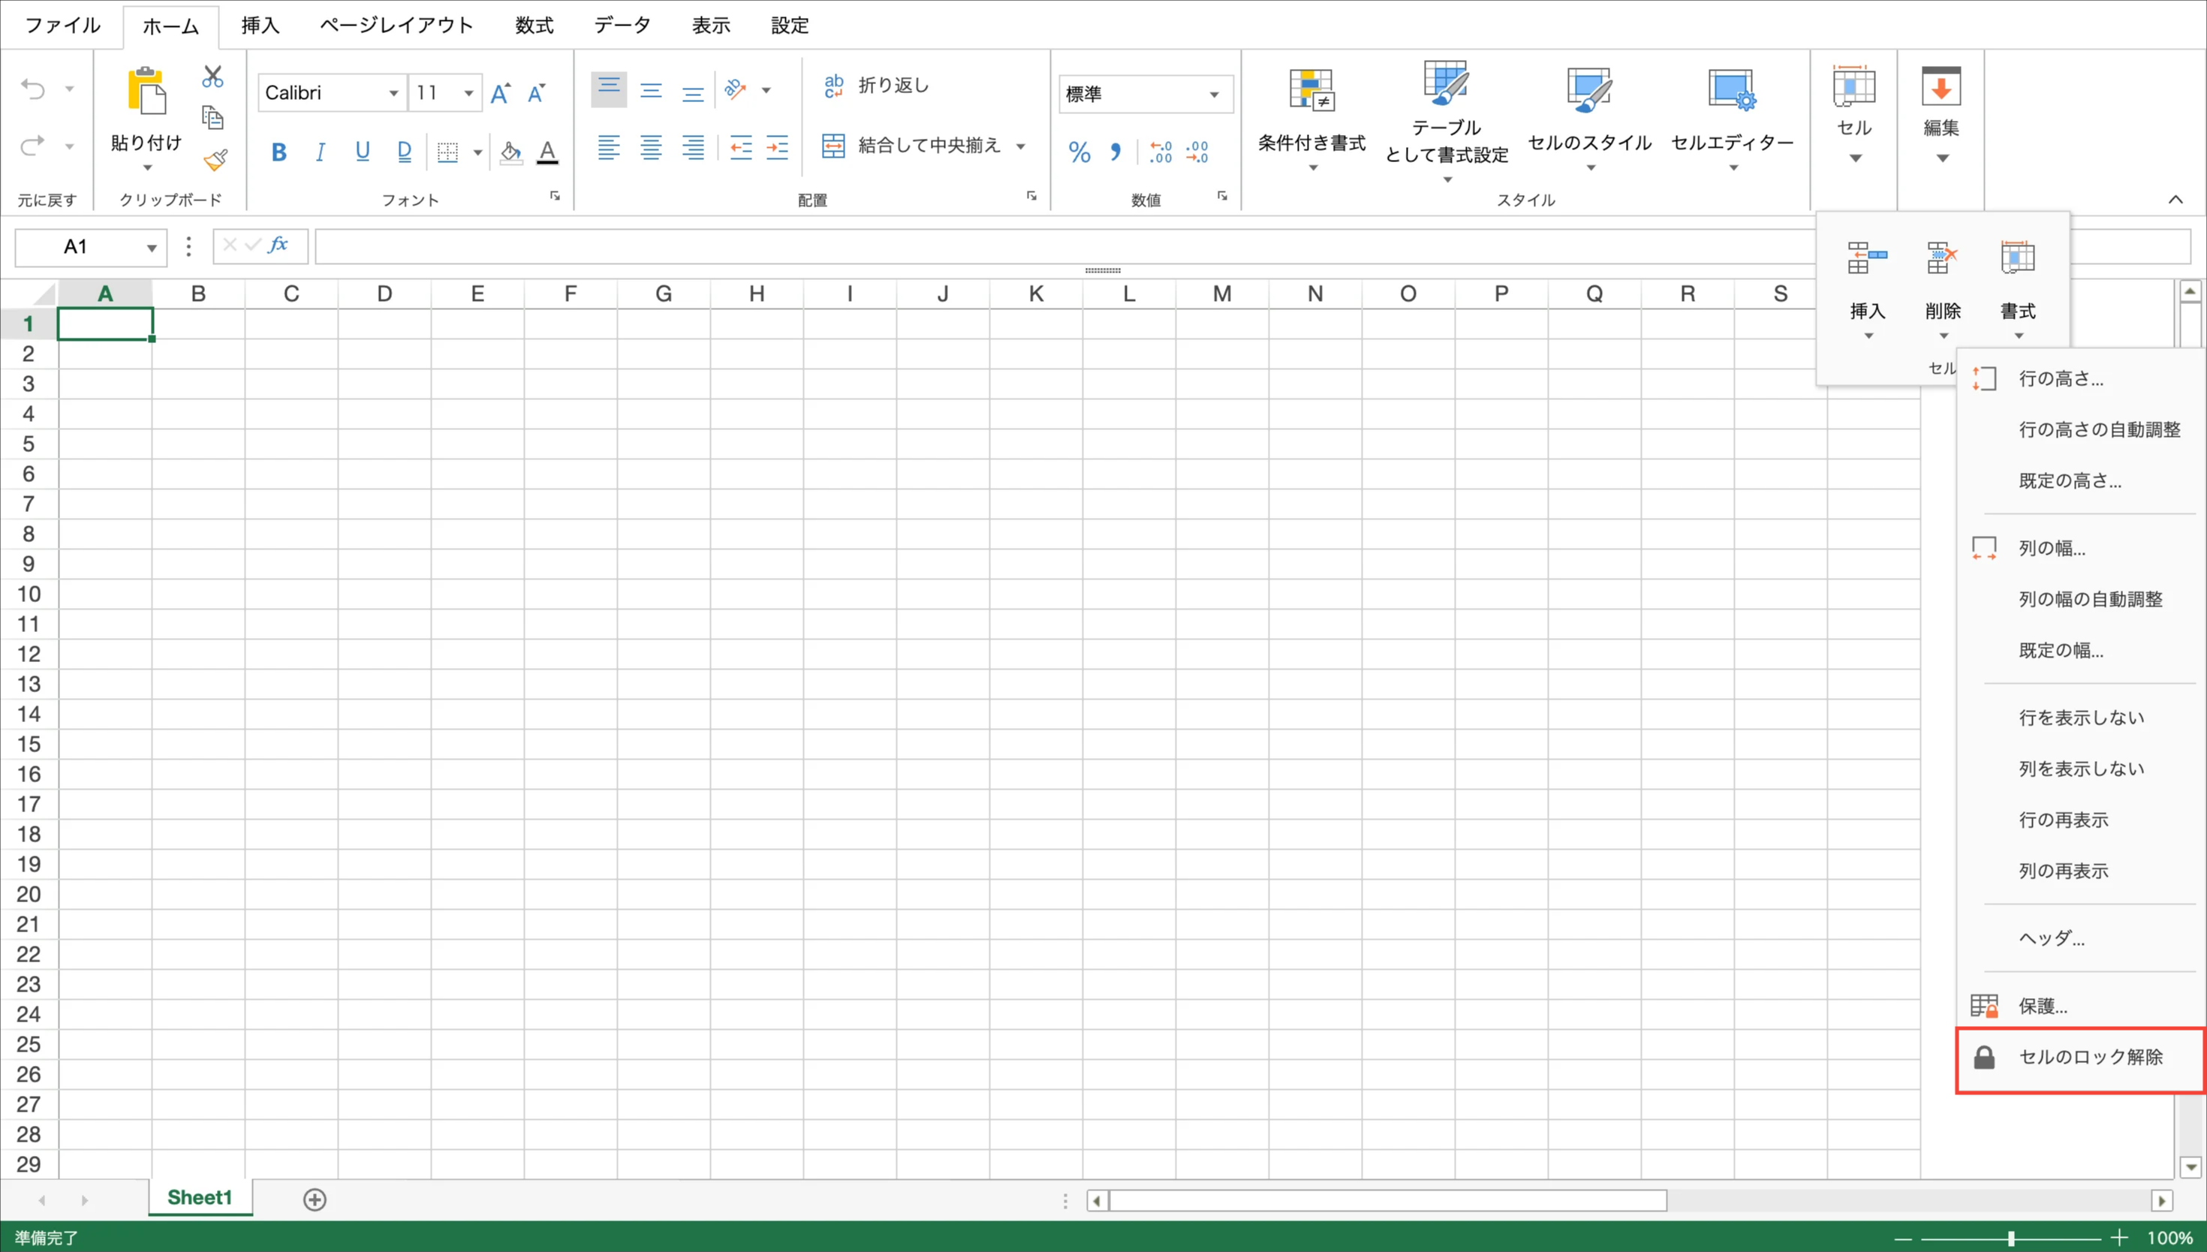2207x1252 pixels.
Task: Click the percent style icon
Action: pyautogui.click(x=1079, y=152)
